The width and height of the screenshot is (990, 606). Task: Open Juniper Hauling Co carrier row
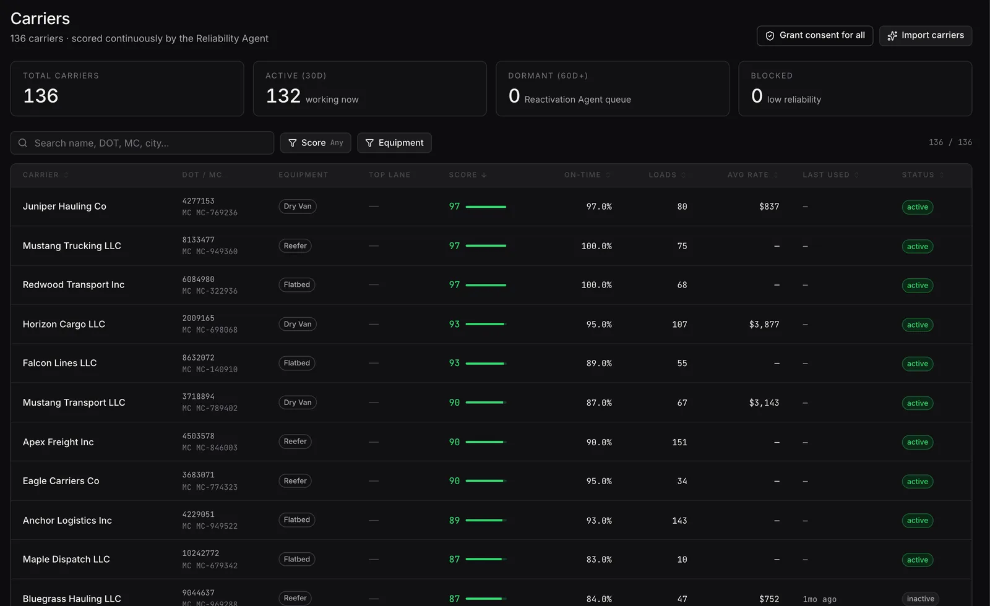pyautogui.click(x=491, y=207)
